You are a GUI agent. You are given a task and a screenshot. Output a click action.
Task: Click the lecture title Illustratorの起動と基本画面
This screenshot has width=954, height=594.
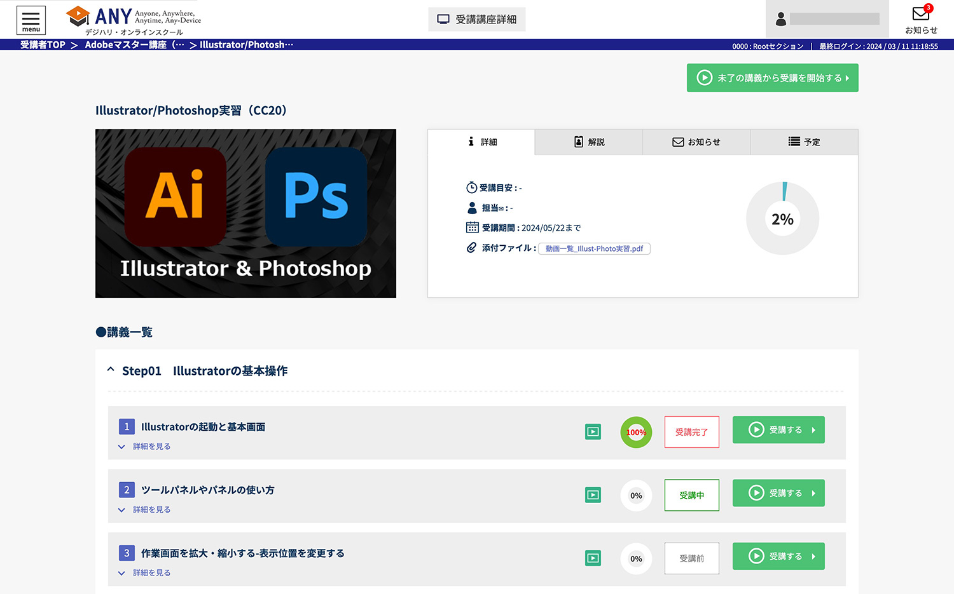(x=203, y=427)
